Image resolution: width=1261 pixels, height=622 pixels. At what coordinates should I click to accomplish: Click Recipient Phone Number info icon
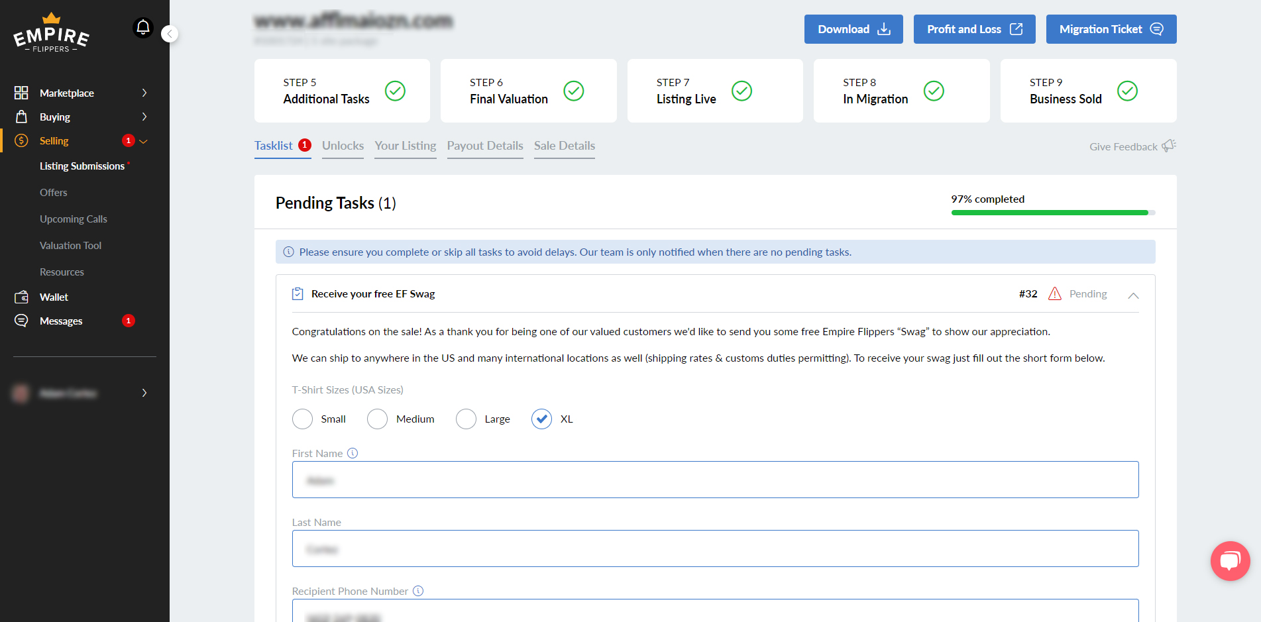pos(418,591)
